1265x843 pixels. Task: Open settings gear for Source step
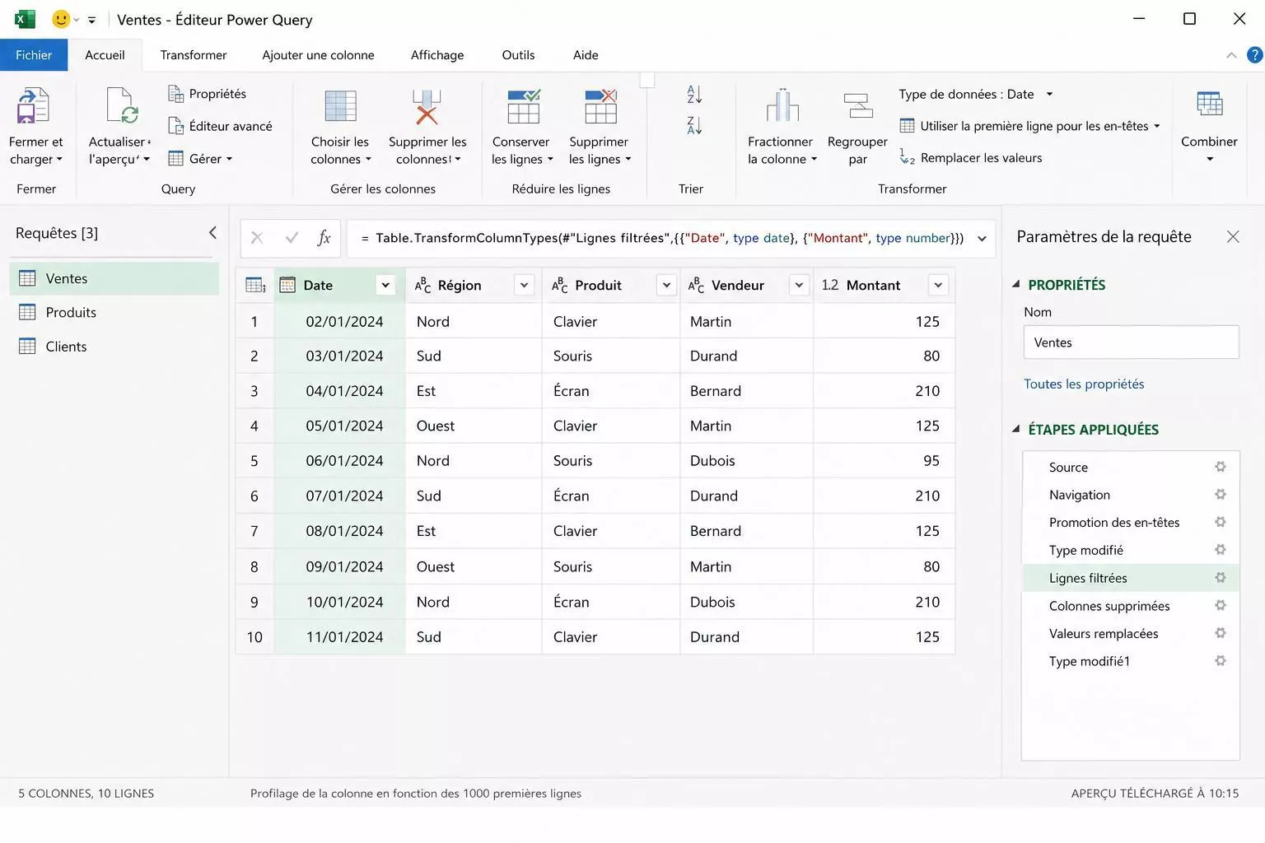coord(1221,467)
